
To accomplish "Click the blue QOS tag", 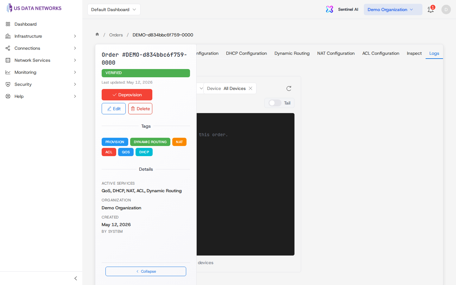I will click(126, 152).
